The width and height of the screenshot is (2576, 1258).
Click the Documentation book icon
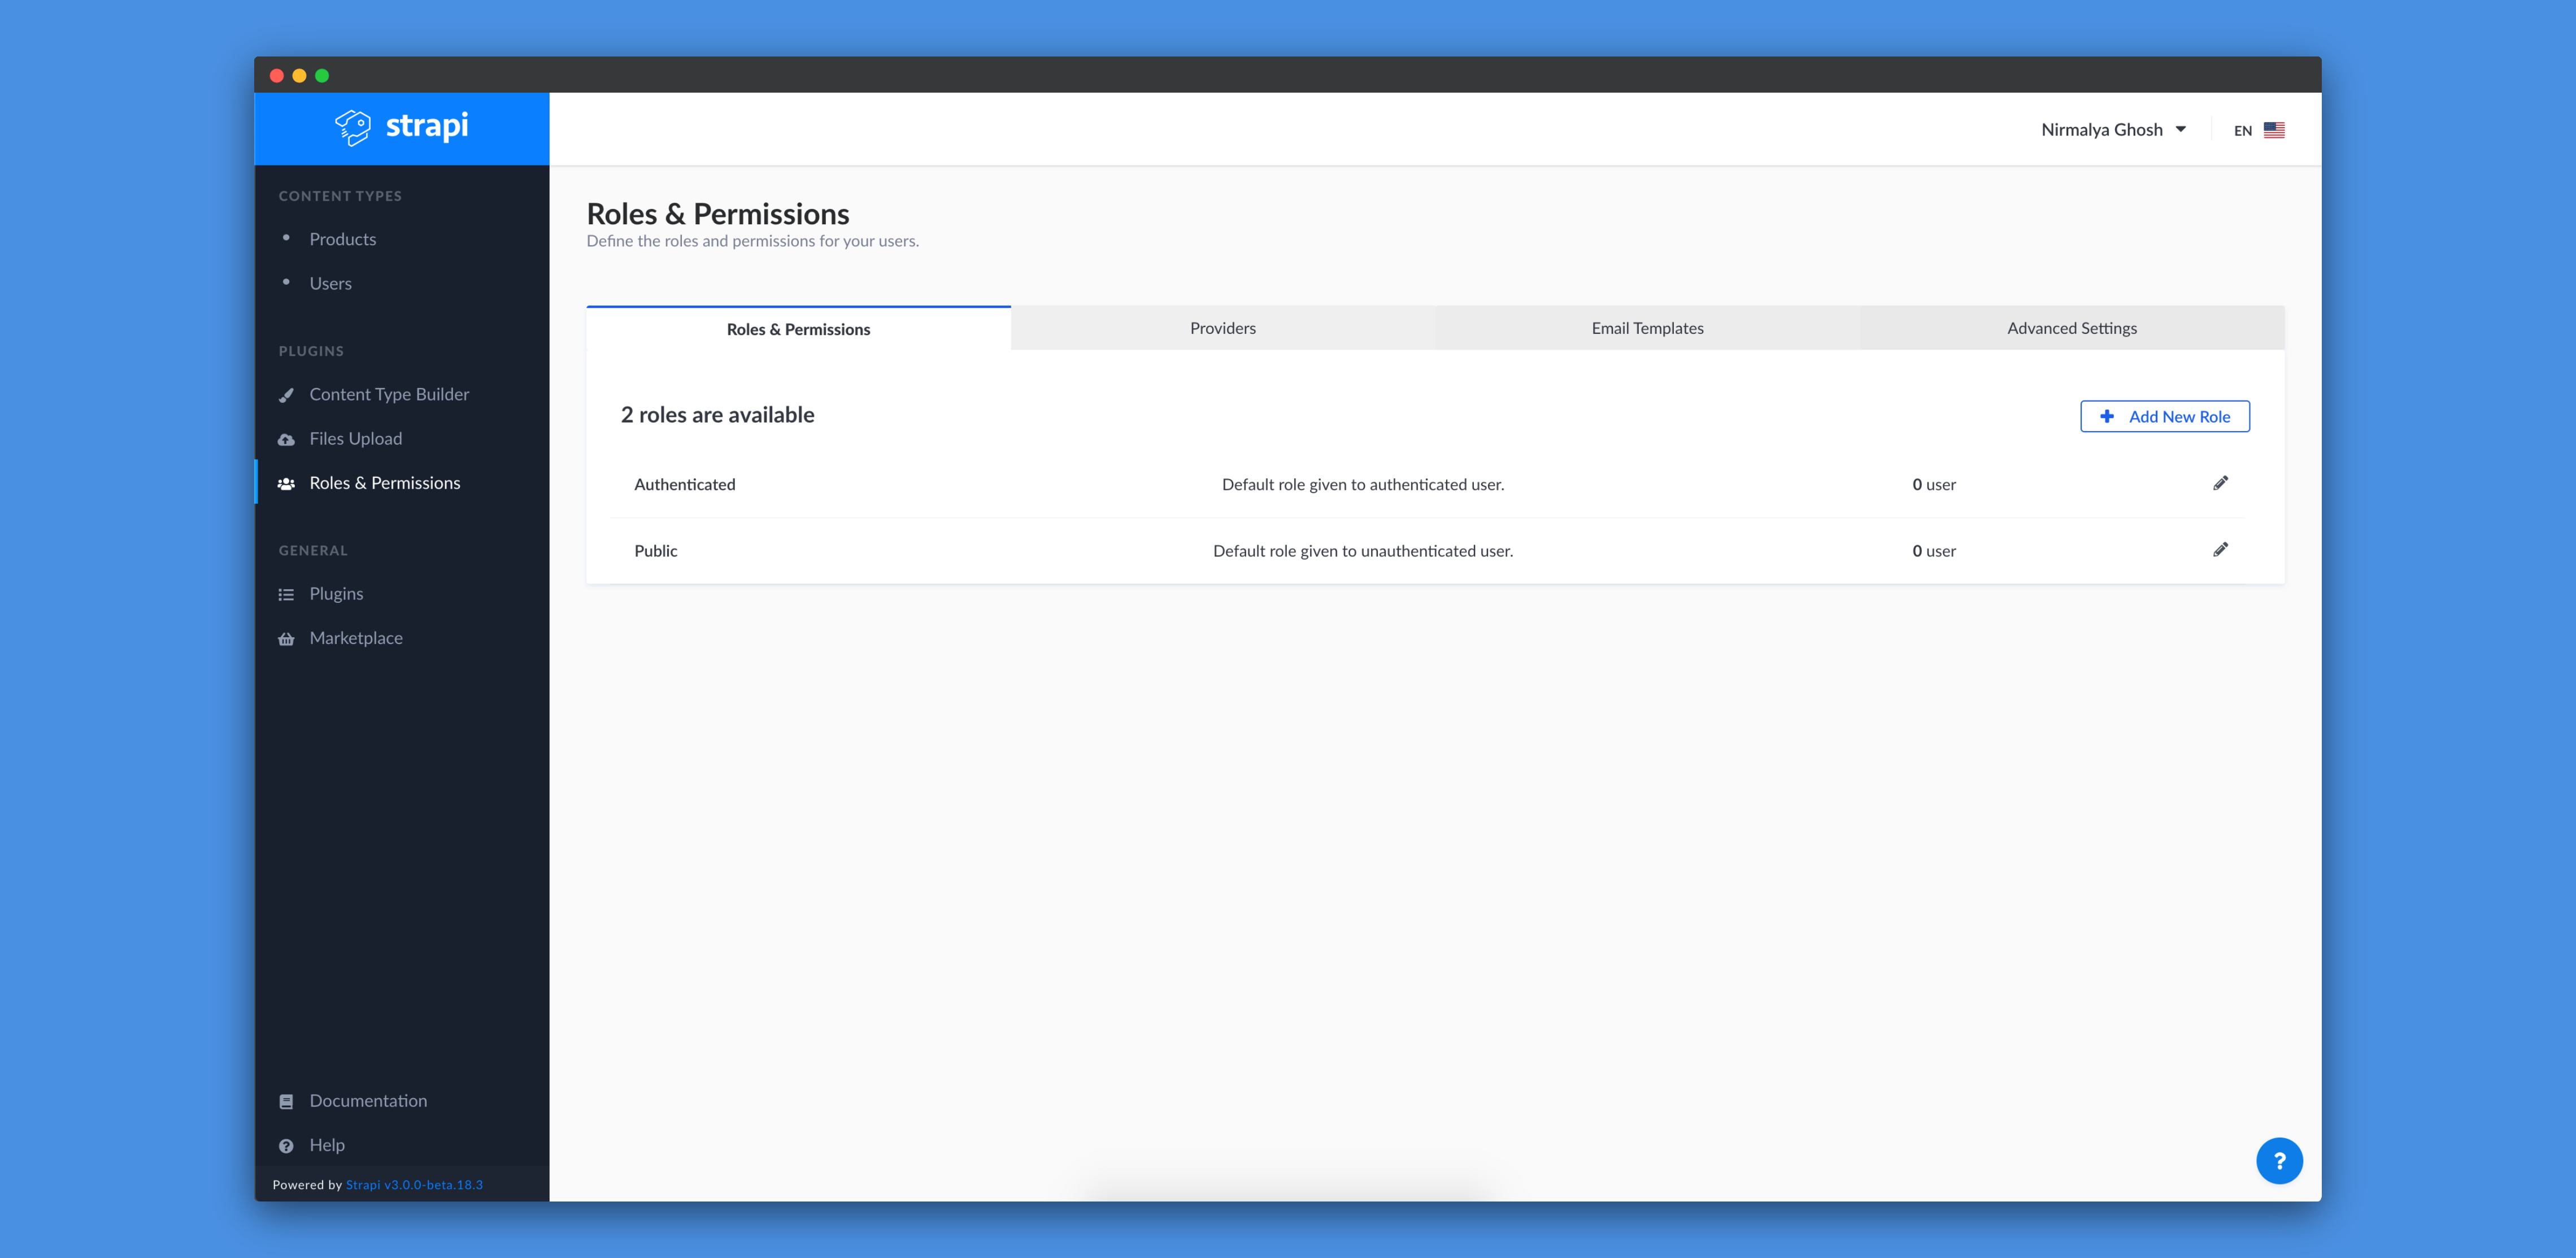click(x=286, y=1101)
